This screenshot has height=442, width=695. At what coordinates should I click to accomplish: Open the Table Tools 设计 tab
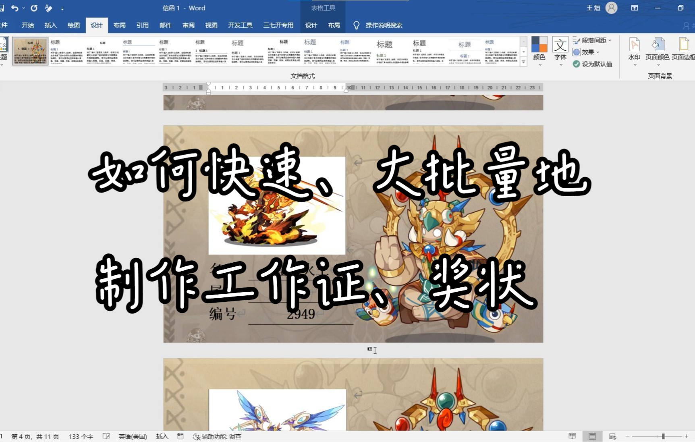click(x=311, y=25)
